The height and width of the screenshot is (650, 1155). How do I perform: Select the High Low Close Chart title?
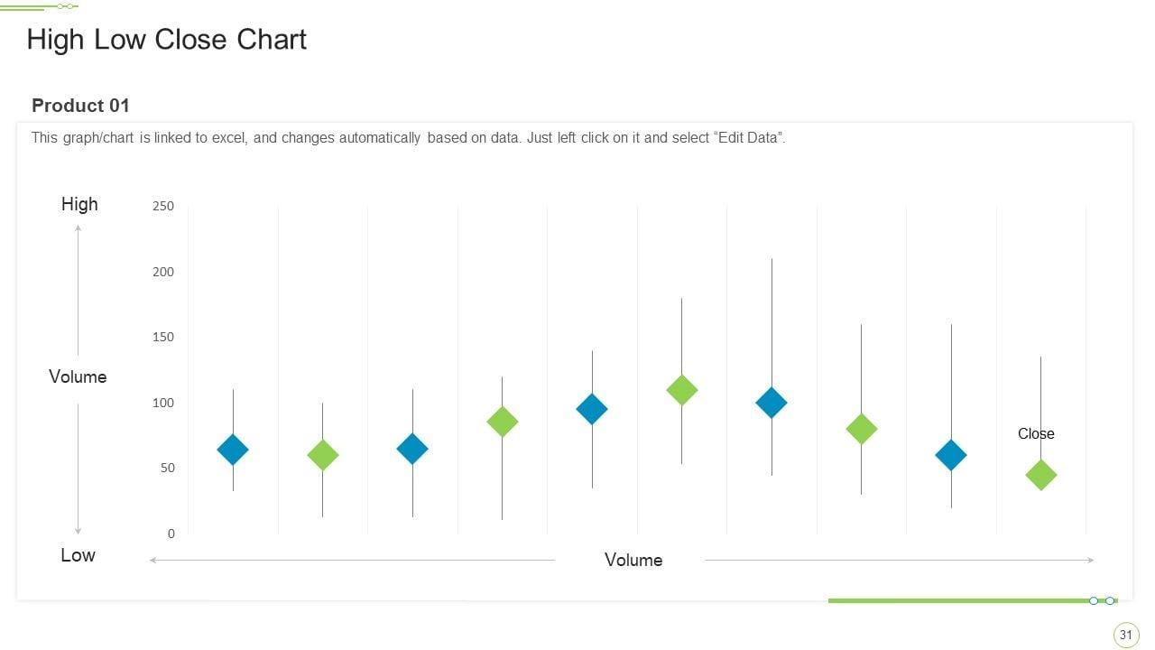click(x=167, y=40)
